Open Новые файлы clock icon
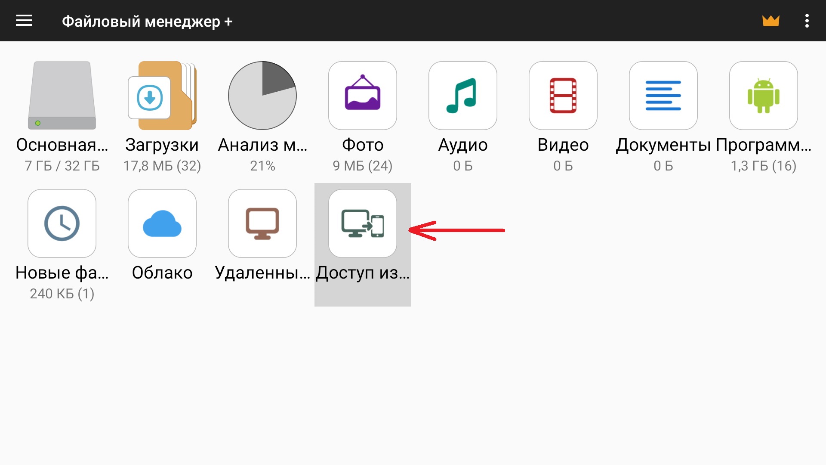The image size is (826, 465). [x=62, y=223]
